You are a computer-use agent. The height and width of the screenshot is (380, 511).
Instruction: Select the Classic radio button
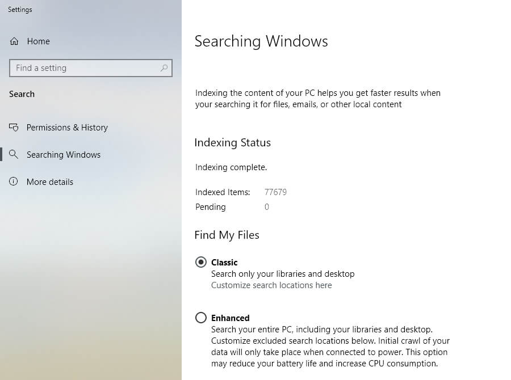[201, 262]
